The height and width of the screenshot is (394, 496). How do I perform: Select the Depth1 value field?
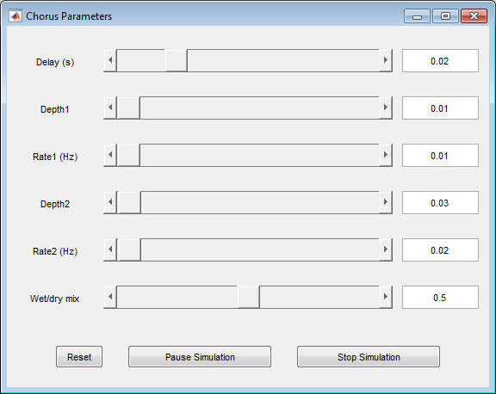tap(440, 108)
